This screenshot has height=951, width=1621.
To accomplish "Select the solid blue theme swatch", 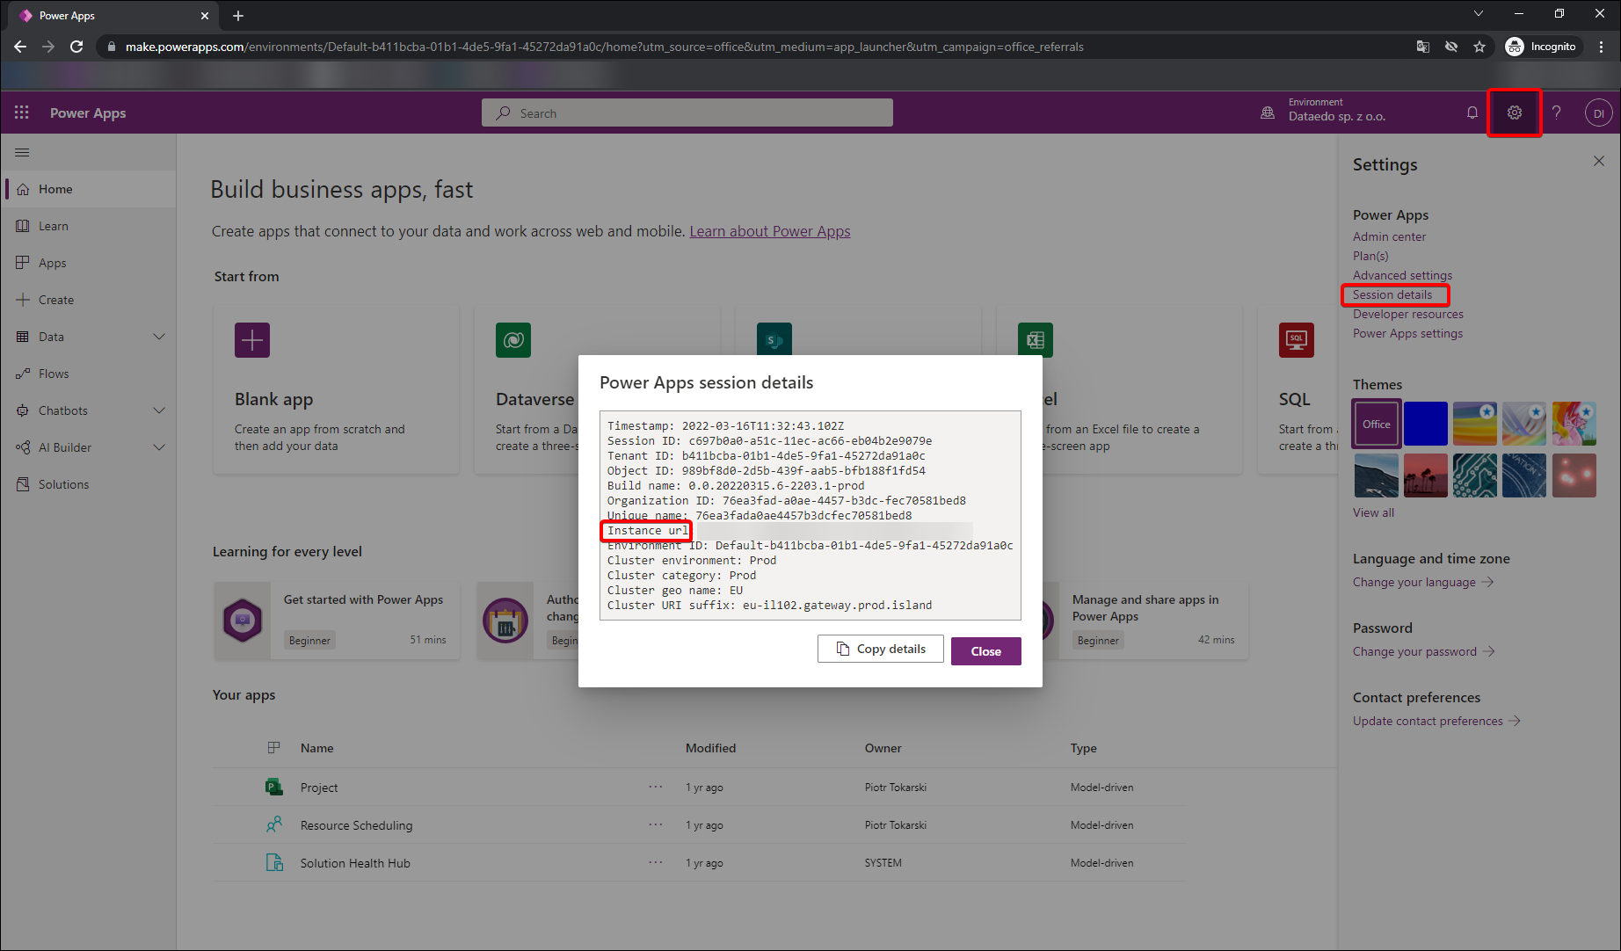I will click(1425, 424).
